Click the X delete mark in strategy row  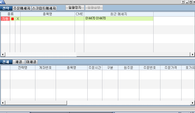(18, 19)
